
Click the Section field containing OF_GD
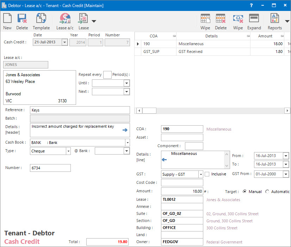click(182, 221)
